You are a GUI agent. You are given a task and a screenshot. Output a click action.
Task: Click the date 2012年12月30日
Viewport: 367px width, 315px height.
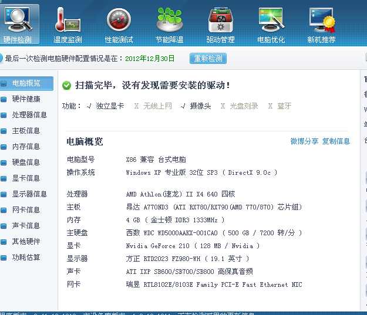150,59
